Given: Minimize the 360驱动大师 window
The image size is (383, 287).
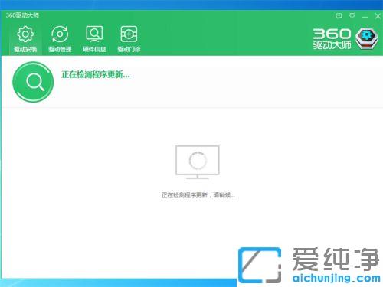Looking at the screenshot, I should 365,17.
